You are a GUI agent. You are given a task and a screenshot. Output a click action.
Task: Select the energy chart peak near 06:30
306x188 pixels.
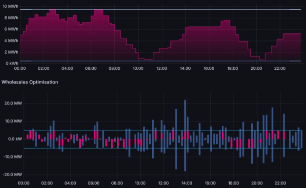[x=98, y=13]
